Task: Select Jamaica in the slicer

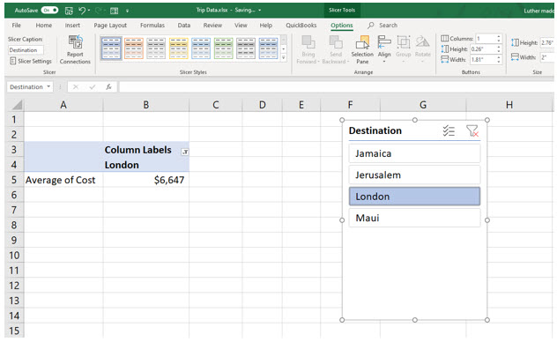Action: click(x=414, y=153)
